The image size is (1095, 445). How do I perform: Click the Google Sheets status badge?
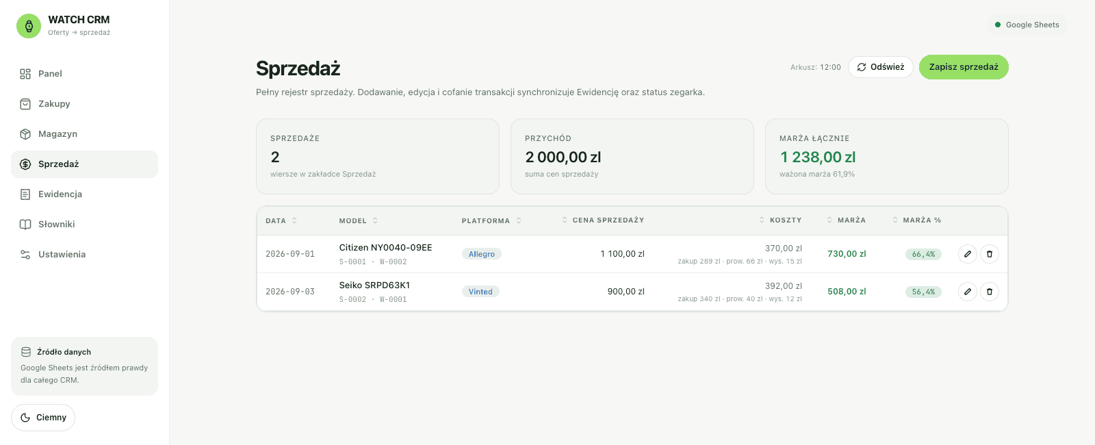click(x=1027, y=25)
